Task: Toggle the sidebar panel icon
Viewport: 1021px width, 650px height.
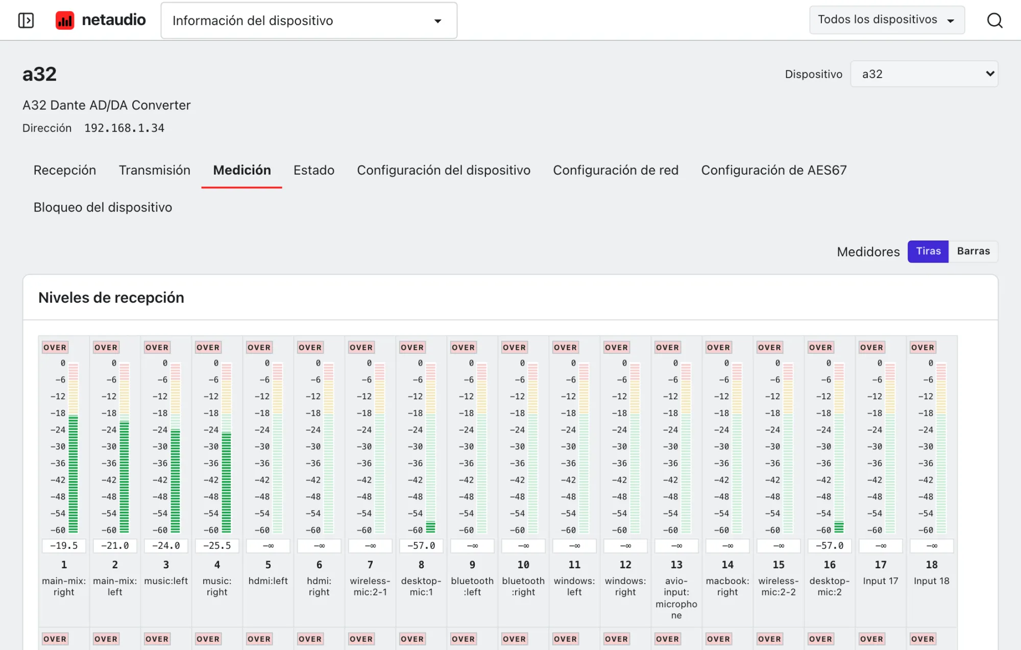Action: click(x=26, y=20)
